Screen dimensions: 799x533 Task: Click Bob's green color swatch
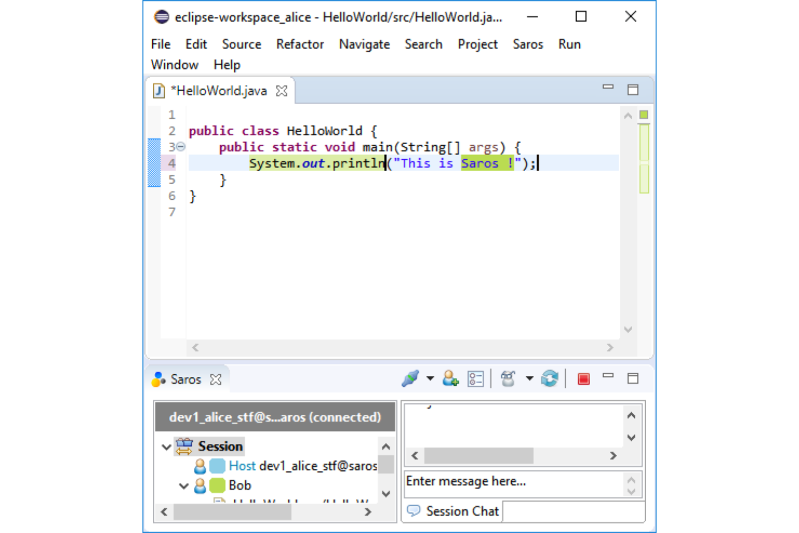pyautogui.click(x=217, y=485)
